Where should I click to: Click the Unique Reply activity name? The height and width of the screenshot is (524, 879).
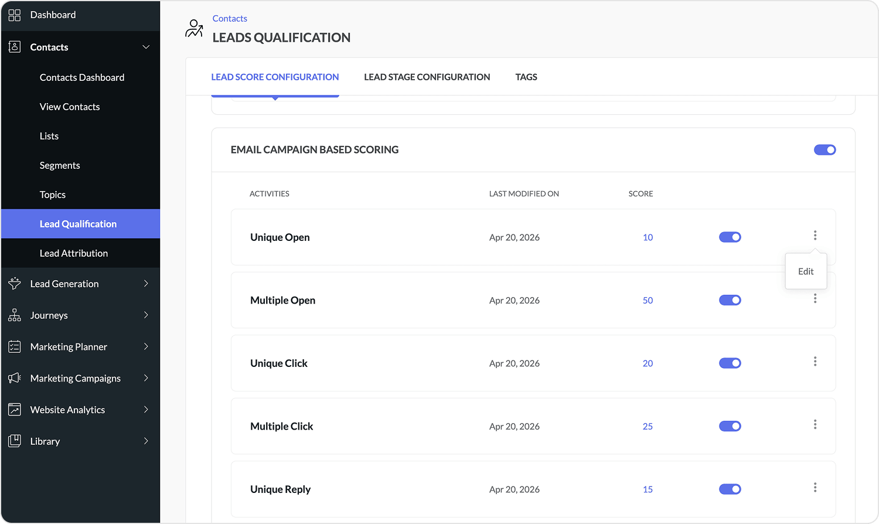click(281, 489)
